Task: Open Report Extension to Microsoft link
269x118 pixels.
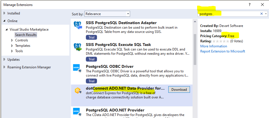Action: coord(223,51)
